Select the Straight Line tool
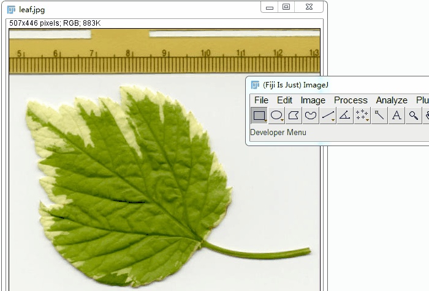Screen dimensions: 429x291 [x=328, y=116]
